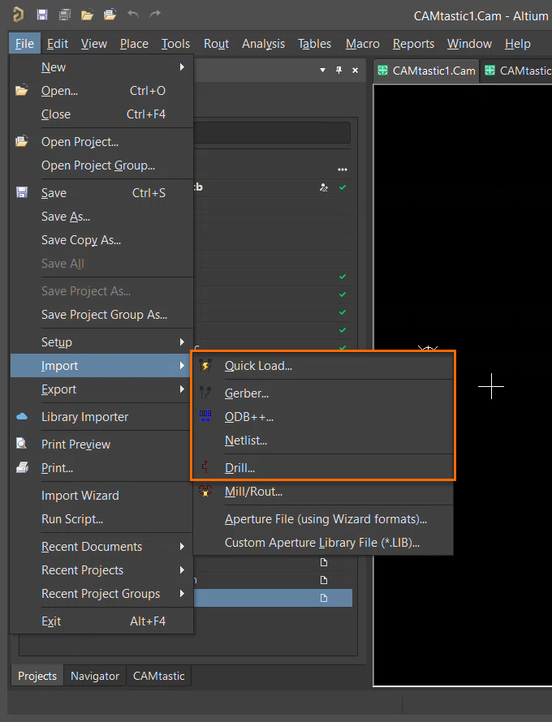
Task: Open the Tables menu
Action: coord(314,44)
